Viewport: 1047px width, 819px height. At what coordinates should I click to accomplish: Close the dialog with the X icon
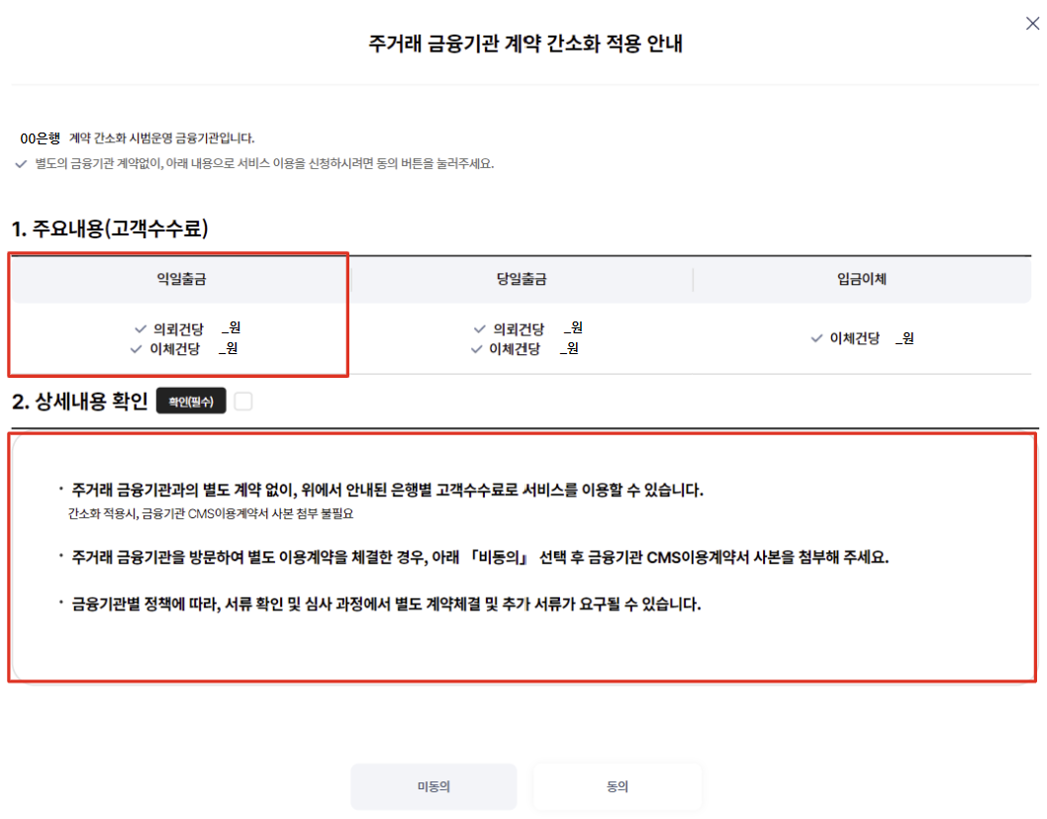coord(1032,24)
